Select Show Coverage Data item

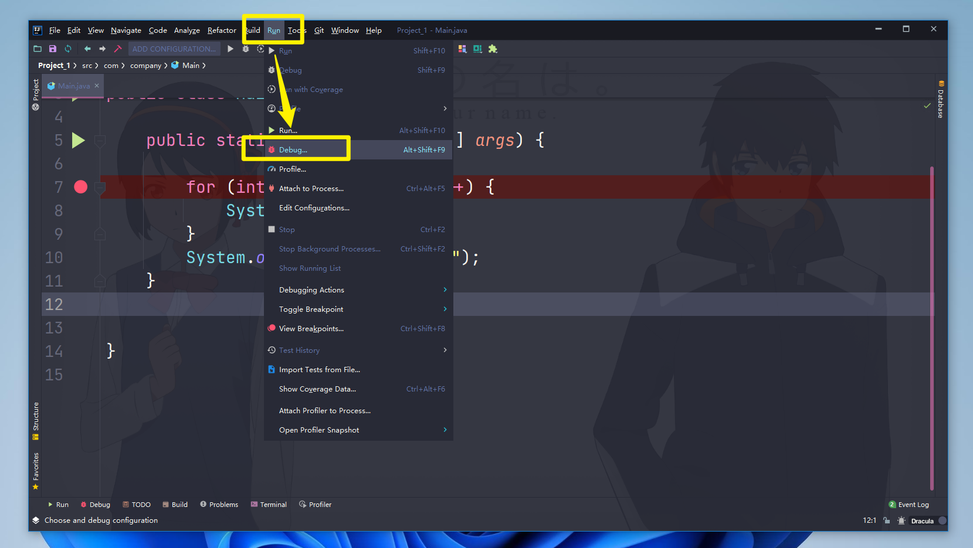click(358, 389)
